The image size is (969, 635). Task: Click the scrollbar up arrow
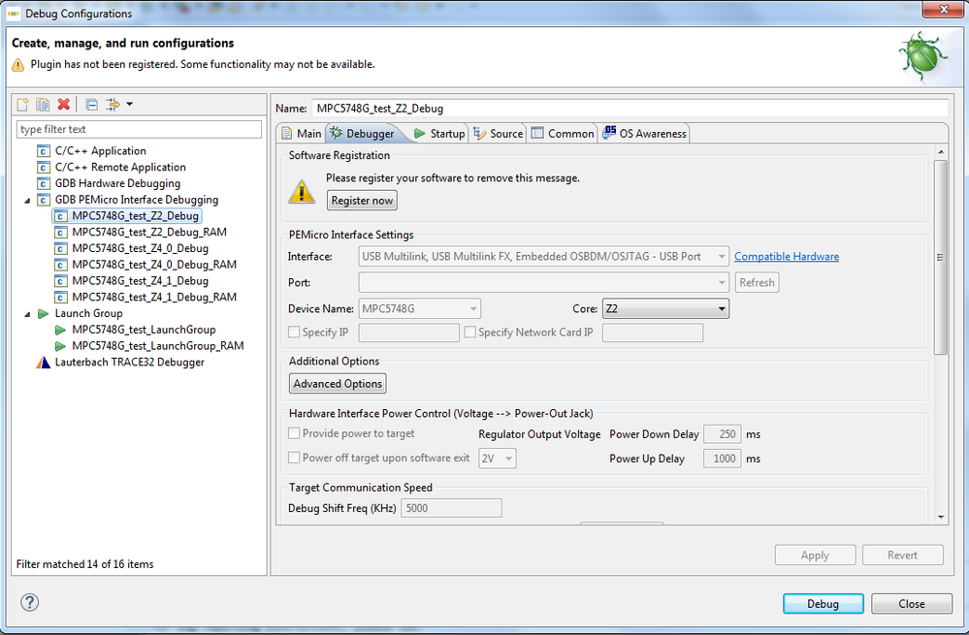tap(941, 152)
